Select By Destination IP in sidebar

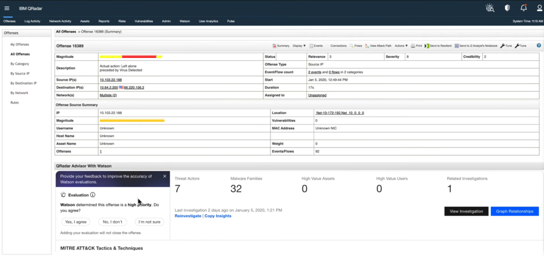23,83
